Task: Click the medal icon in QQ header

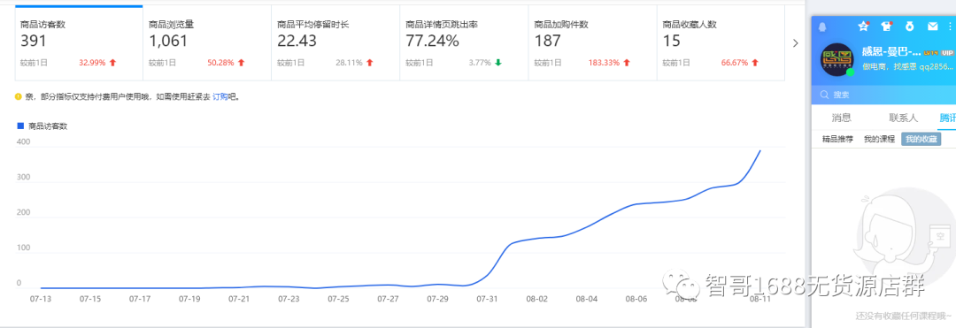Action: [910, 27]
